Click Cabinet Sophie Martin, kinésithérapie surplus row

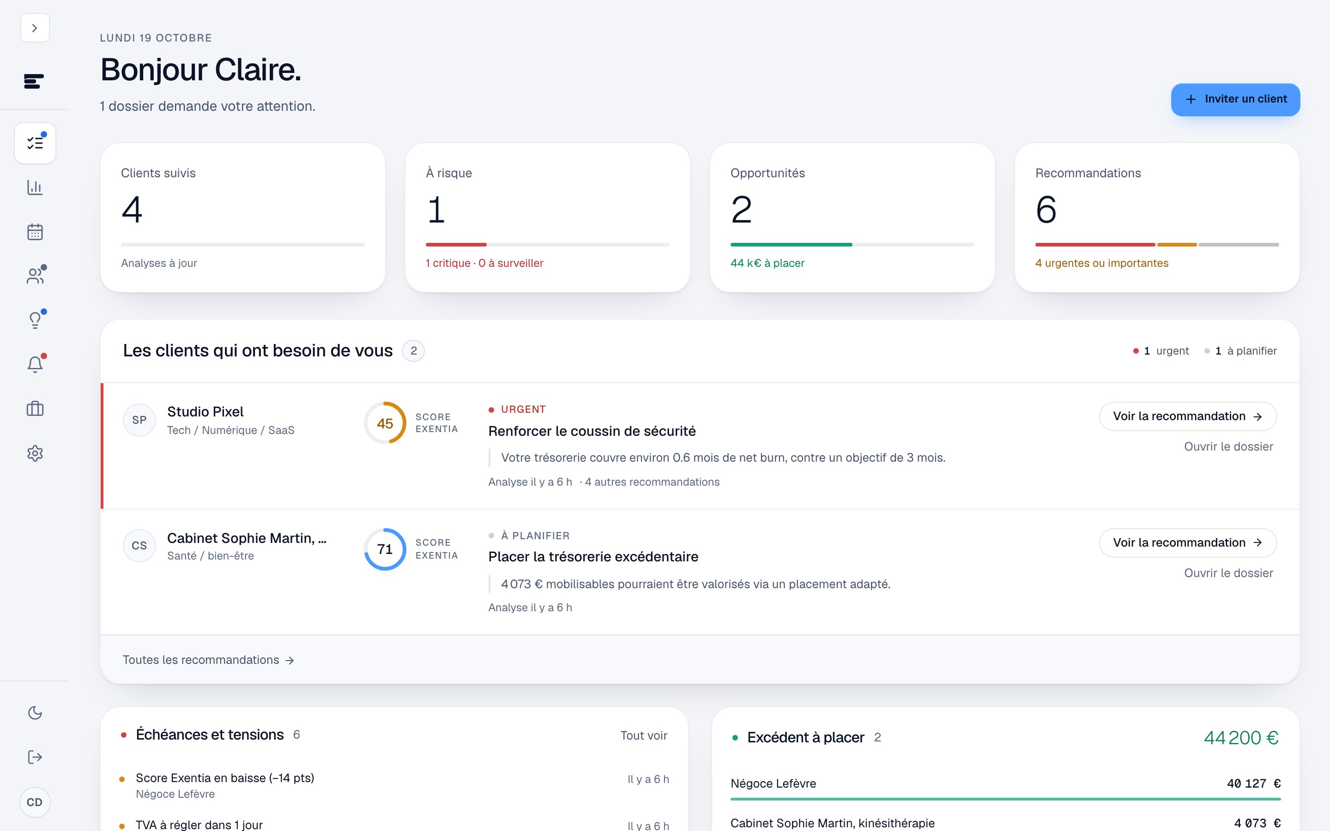[1005, 823]
